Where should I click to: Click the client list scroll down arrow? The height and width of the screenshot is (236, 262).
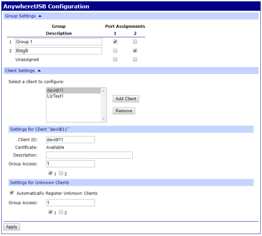(x=104, y=119)
